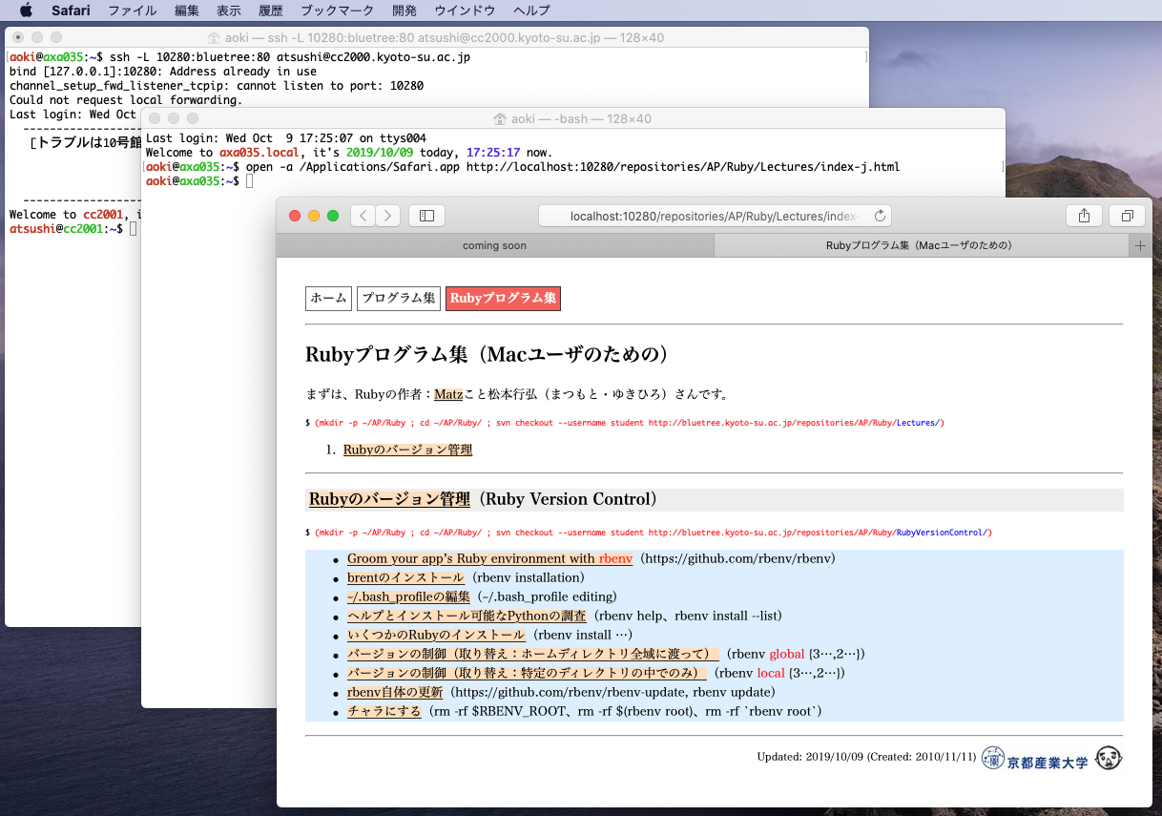Open the Share button in Safari toolbar
This screenshot has height=816, width=1162.
1084,216
